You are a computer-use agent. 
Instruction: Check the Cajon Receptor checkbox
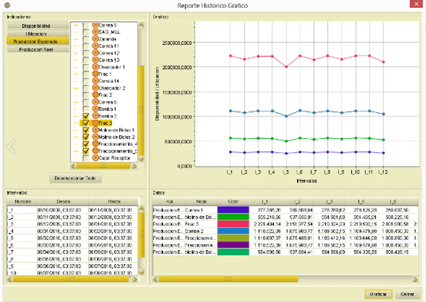[86, 158]
